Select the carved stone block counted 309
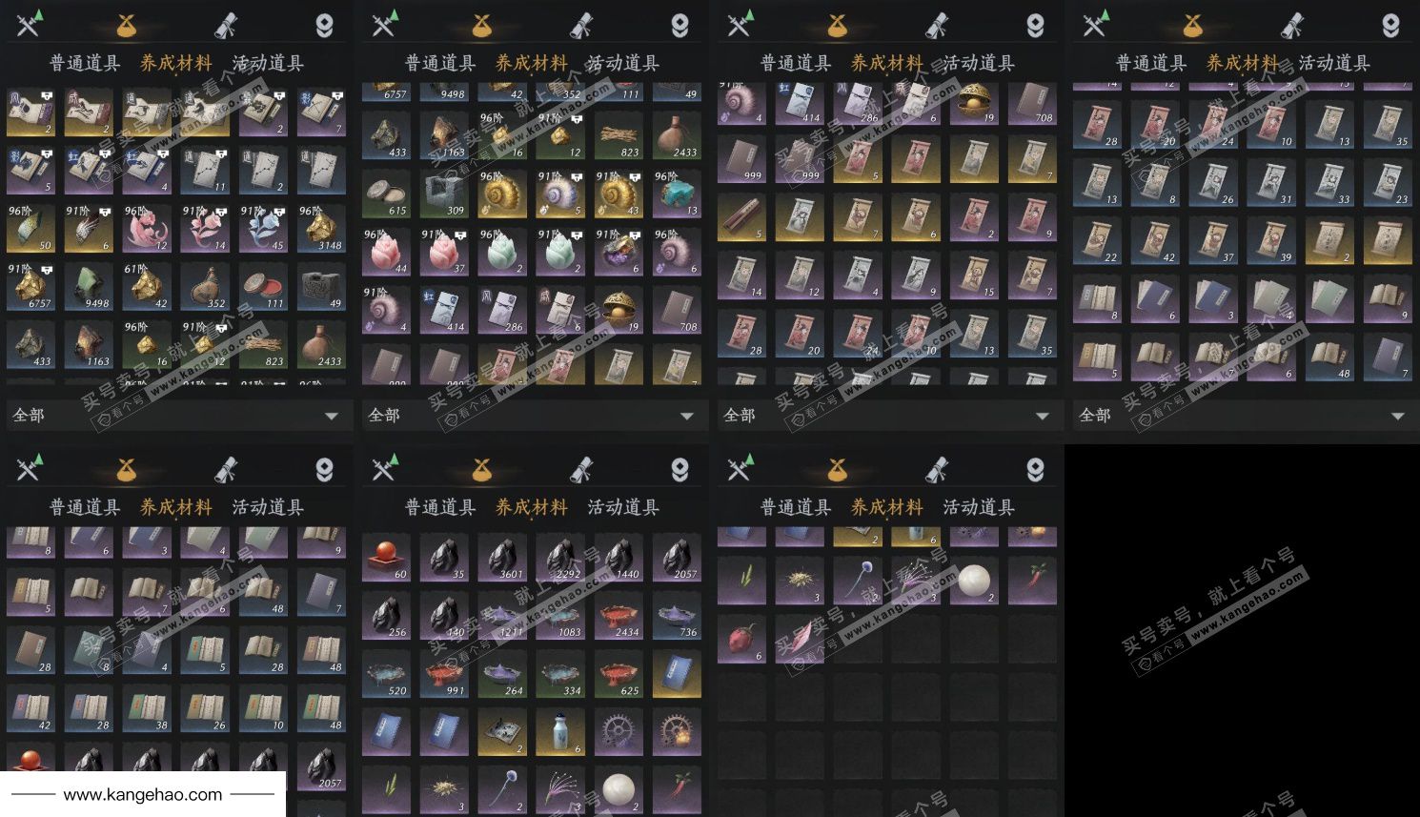Image resolution: width=1420 pixels, height=817 pixels. pos(444,194)
